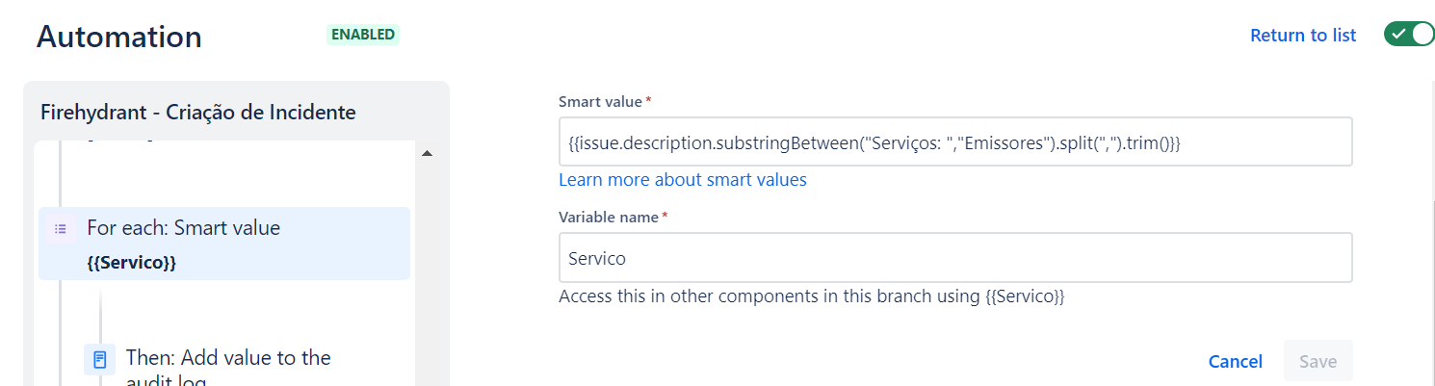Click the For each branch list icon
Image resolution: width=1435 pixels, height=386 pixels.
click(x=61, y=229)
